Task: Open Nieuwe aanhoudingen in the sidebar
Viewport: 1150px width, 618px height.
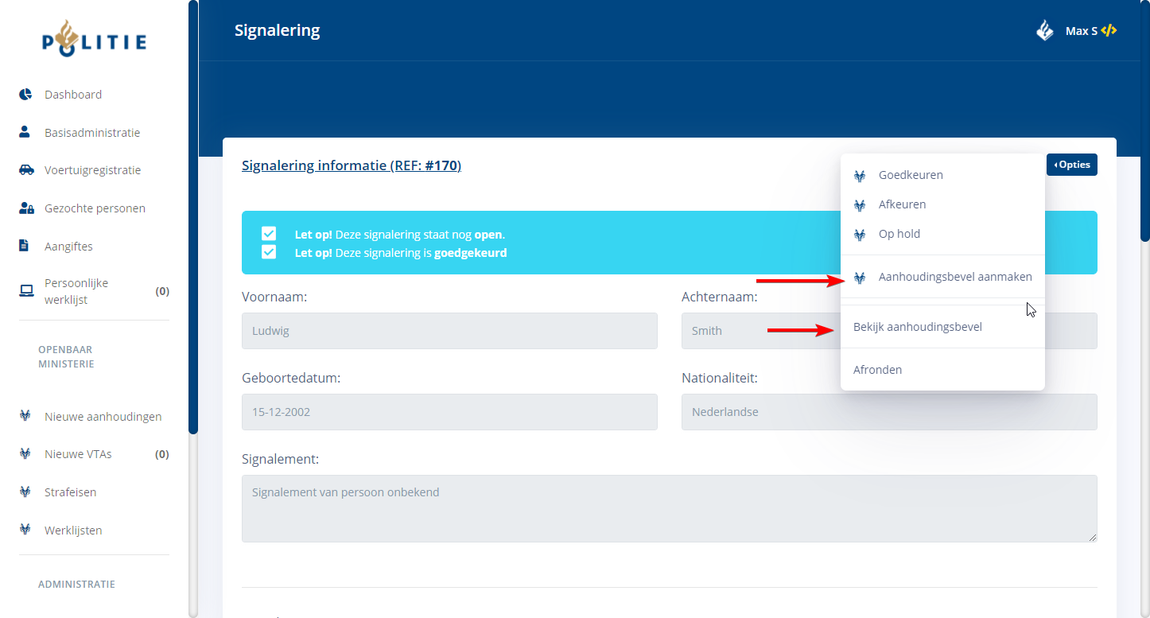Action: coord(103,416)
